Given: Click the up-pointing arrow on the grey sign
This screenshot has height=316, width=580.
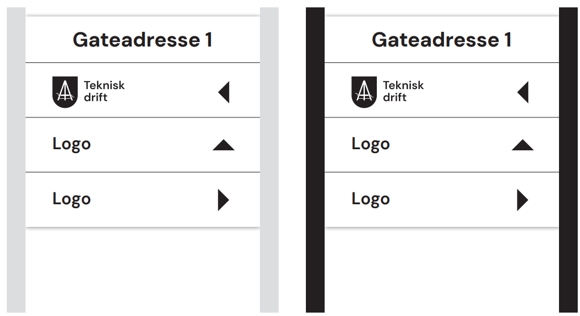Looking at the screenshot, I should click(x=224, y=145).
